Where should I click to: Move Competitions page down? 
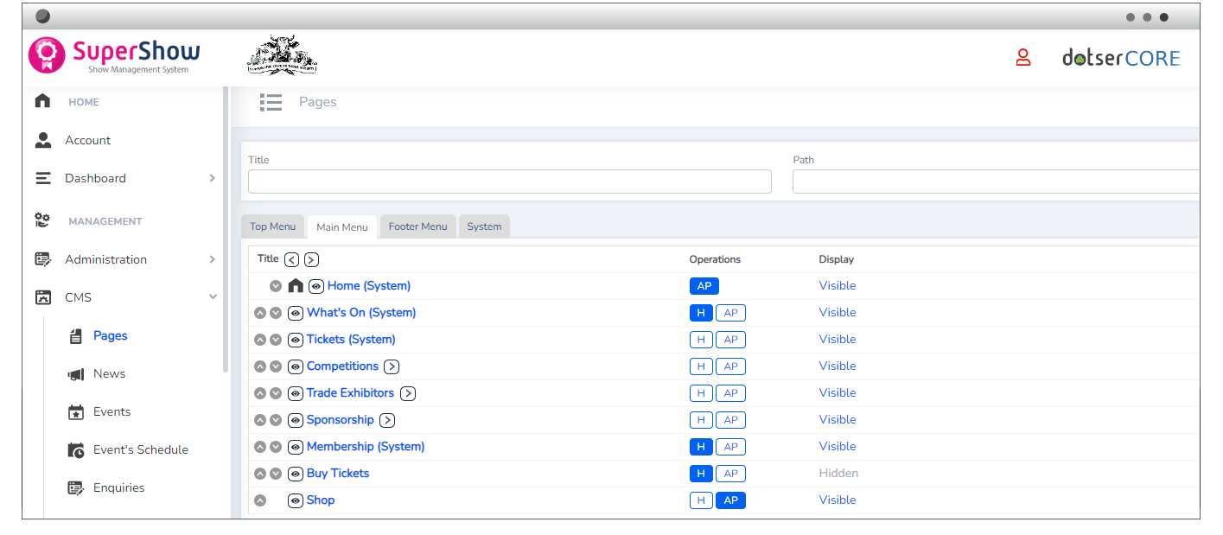276,366
